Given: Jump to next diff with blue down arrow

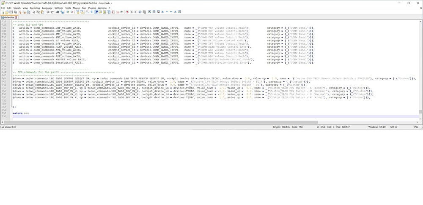Looking at the screenshot, I should (x=171, y=12).
